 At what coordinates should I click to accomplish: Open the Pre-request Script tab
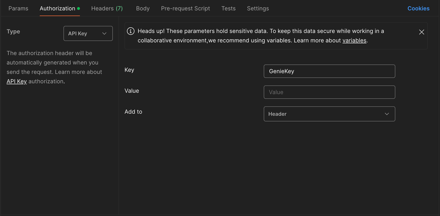pyautogui.click(x=185, y=8)
